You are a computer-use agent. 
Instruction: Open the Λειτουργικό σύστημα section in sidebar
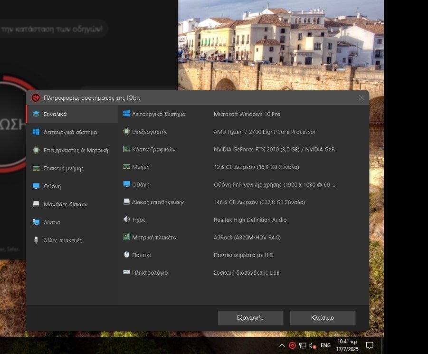tap(72, 132)
